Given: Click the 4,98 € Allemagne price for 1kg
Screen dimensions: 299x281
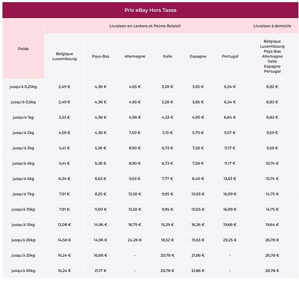Looking at the screenshot, I should 135,117.
